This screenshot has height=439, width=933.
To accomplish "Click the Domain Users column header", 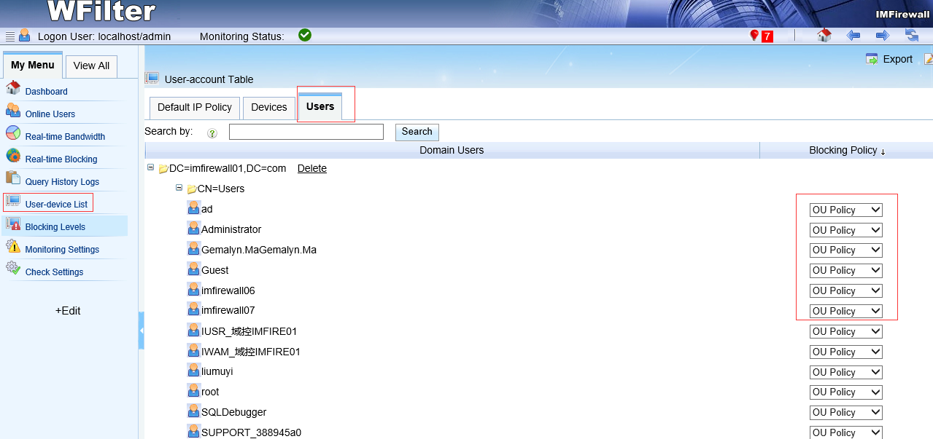I will [x=452, y=150].
